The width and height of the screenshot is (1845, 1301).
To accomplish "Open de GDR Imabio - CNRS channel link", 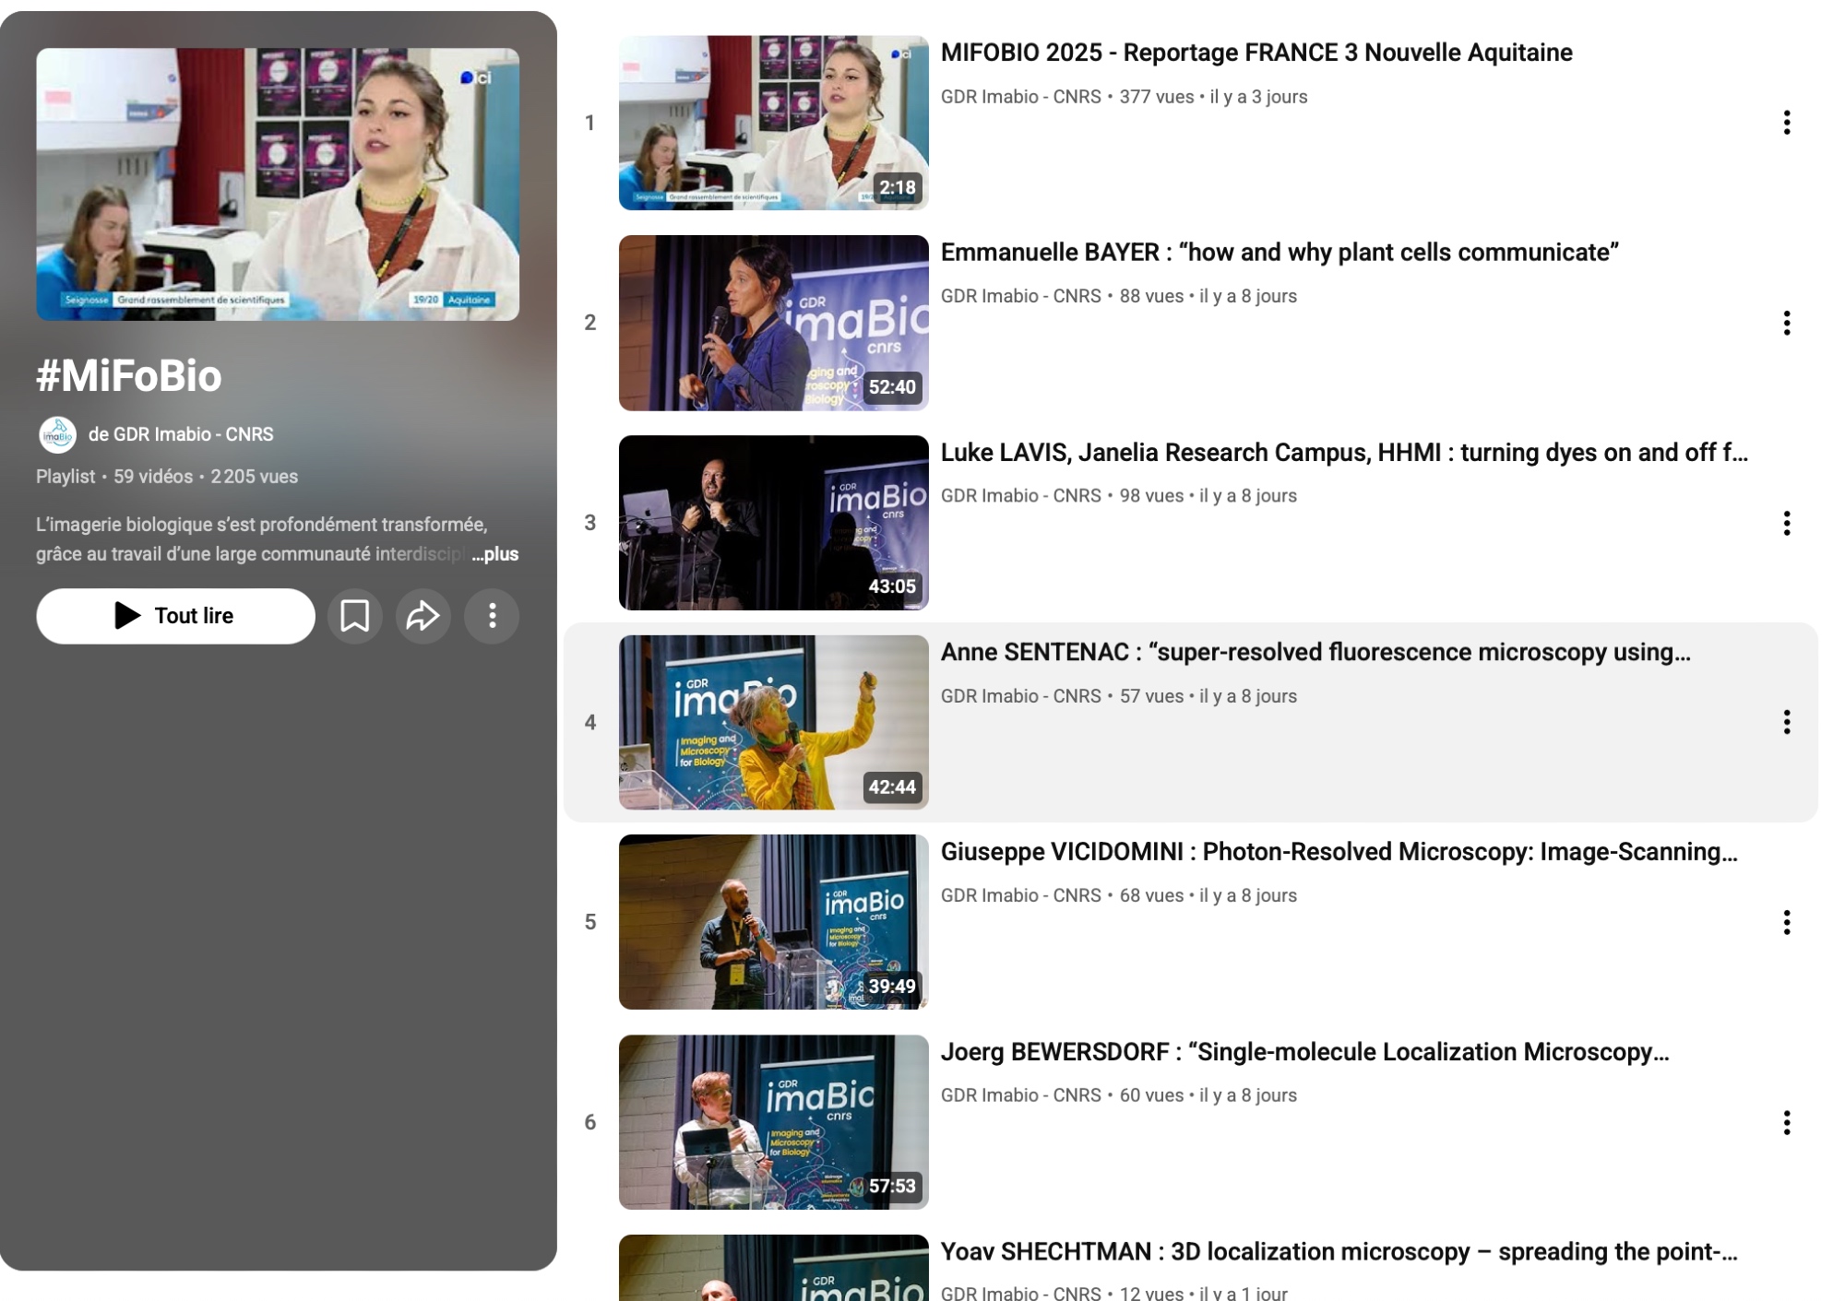I will [x=181, y=434].
